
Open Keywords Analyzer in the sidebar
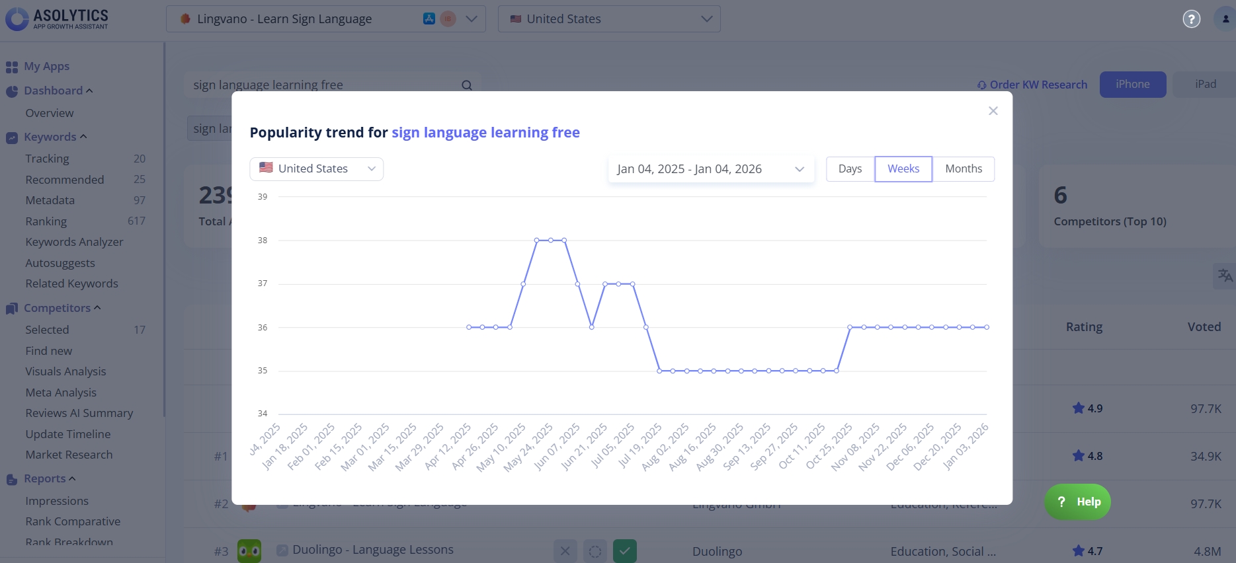[x=74, y=242]
